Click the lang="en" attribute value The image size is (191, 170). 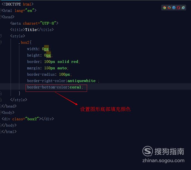tap(30, 11)
